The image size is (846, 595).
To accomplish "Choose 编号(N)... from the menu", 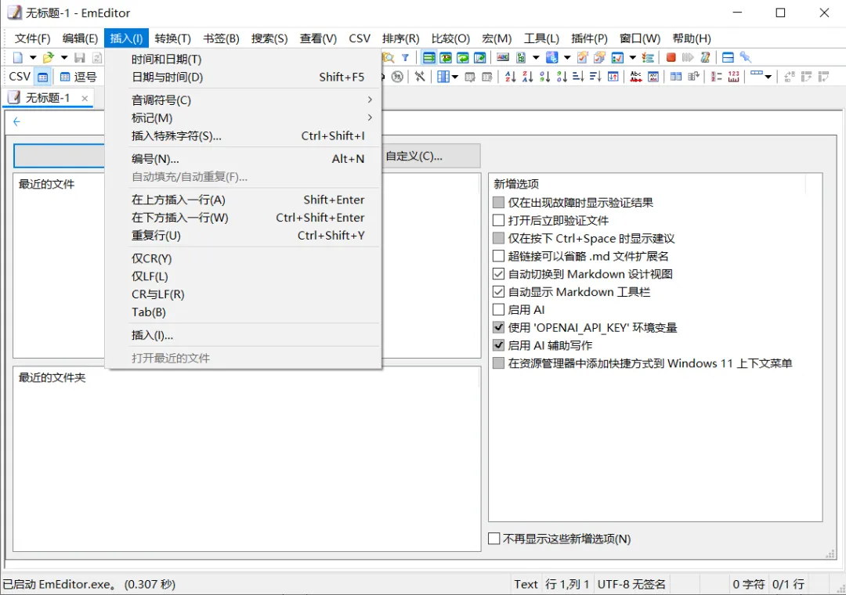I will (244, 159).
